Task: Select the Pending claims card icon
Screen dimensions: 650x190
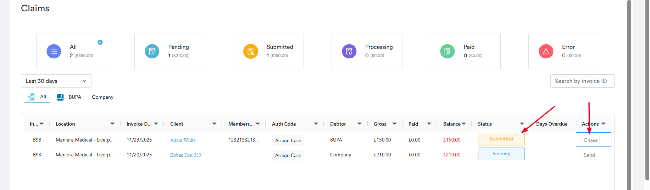Action: pyautogui.click(x=152, y=51)
